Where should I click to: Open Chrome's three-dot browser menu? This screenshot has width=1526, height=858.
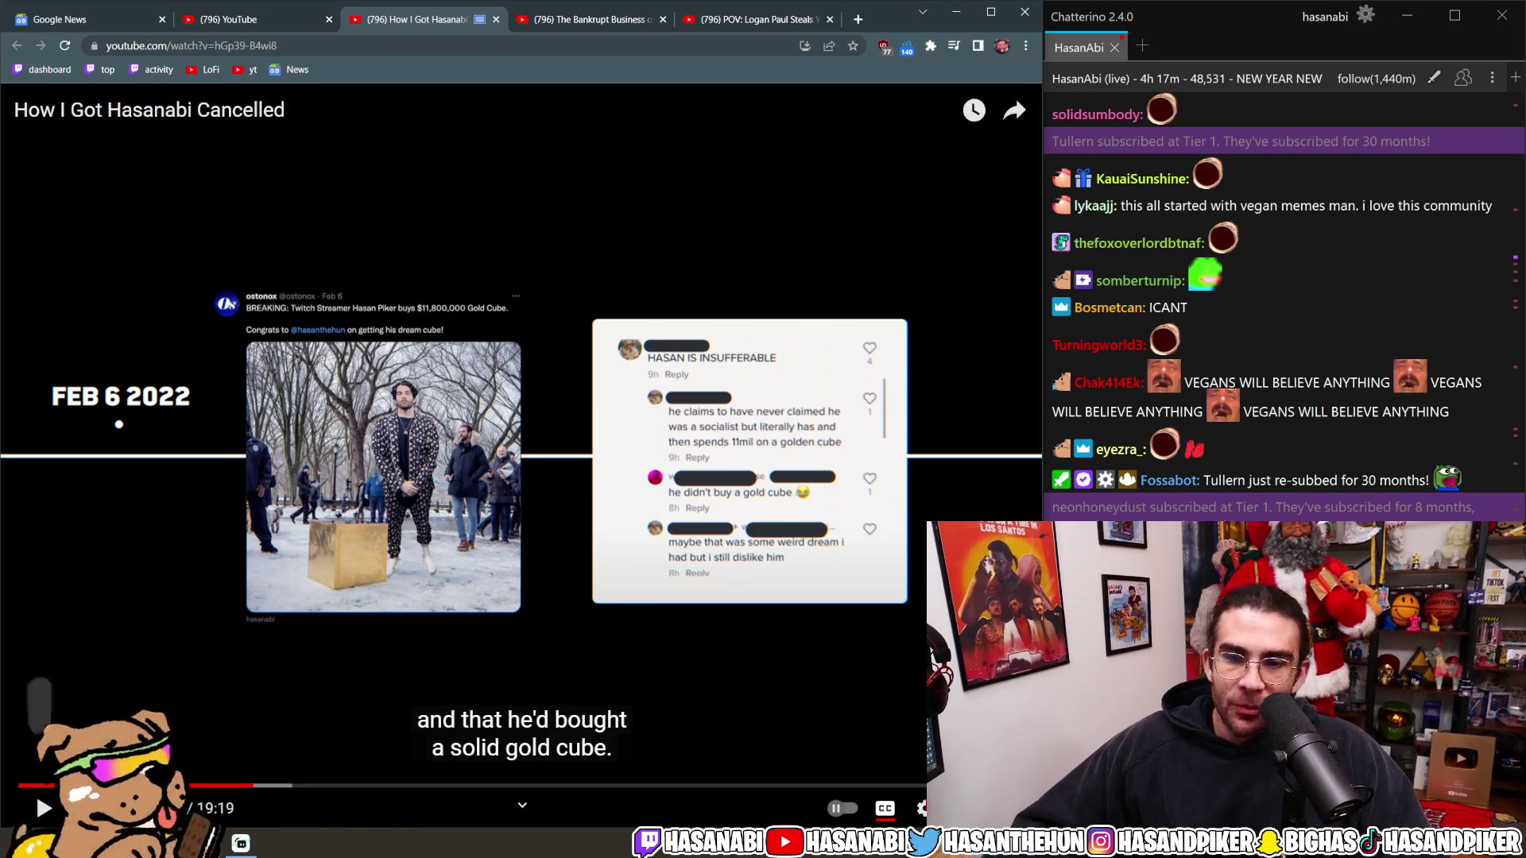point(1025,45)
